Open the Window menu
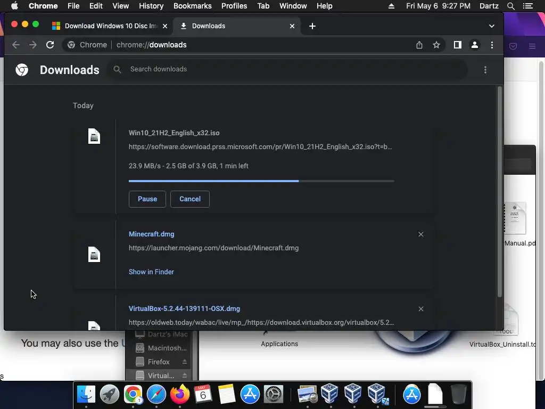545x409 pixels. (x=293, y=6)
